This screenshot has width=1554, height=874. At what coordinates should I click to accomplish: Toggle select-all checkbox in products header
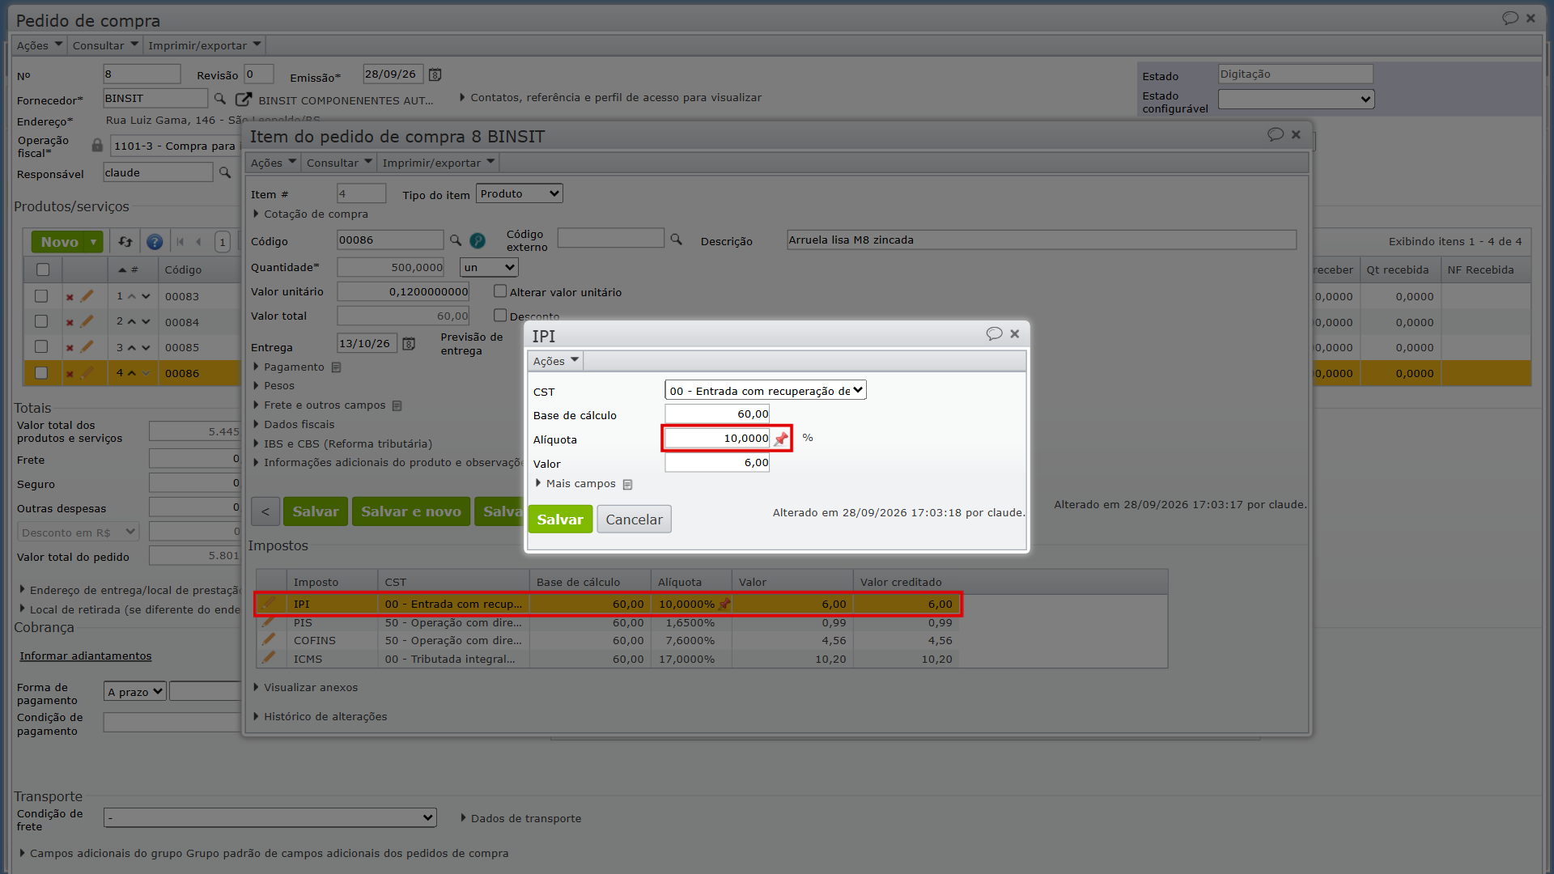pos(43,269)
